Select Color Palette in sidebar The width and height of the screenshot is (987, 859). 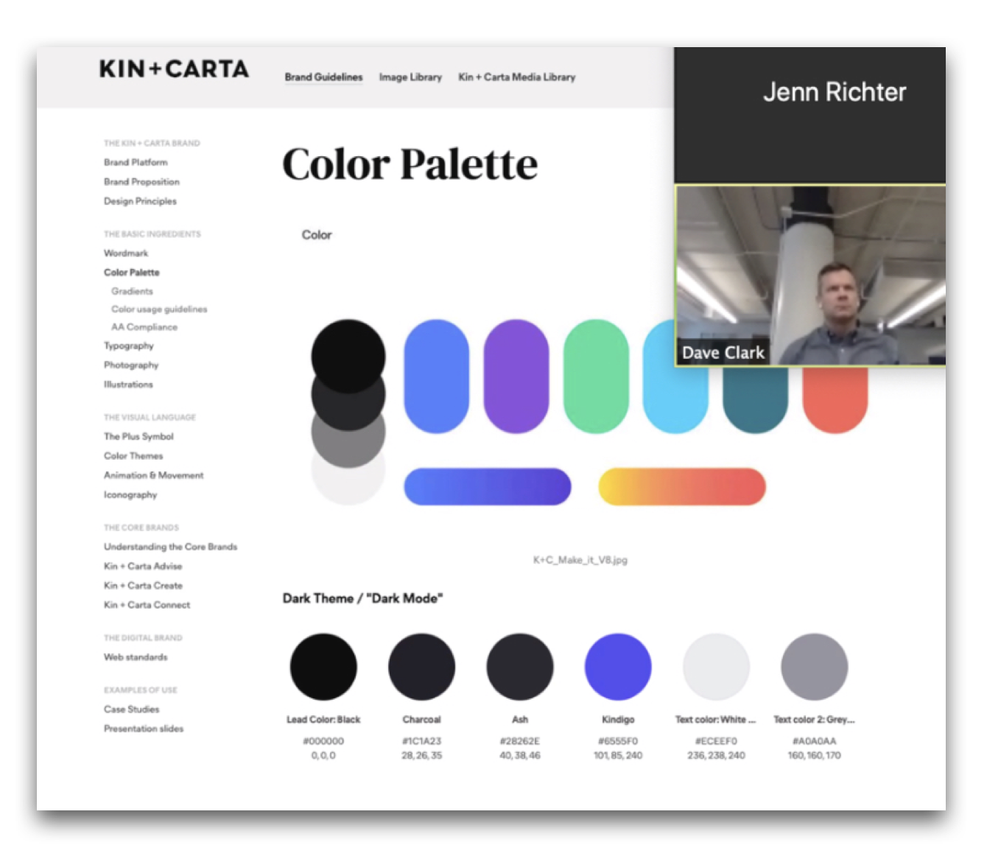[x=131, y=273]
